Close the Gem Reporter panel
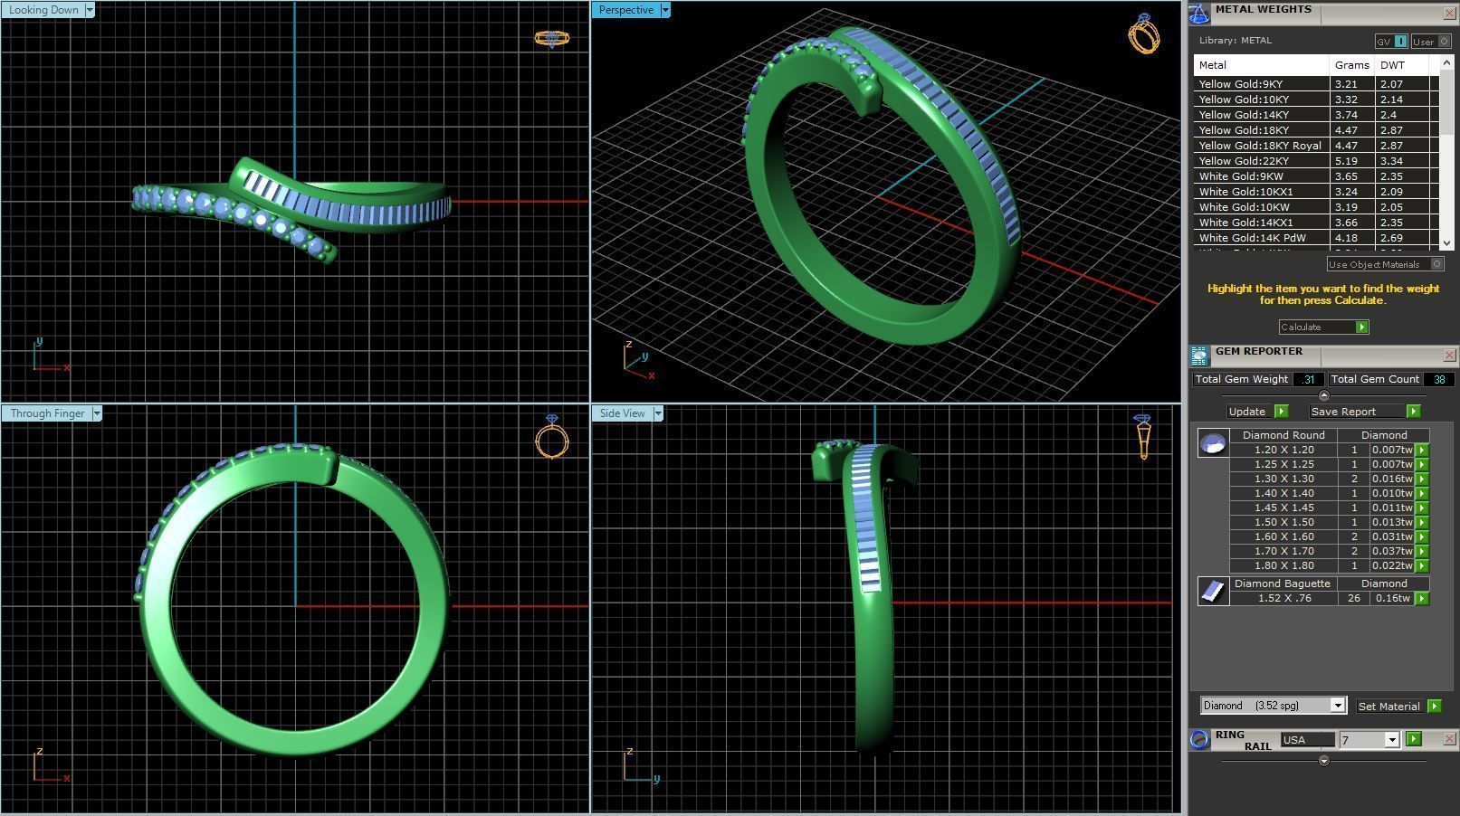This screenshot has height=816, width=1460. coord(1449,356)
